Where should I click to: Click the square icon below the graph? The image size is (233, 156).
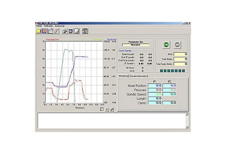[x=102, y=109]
